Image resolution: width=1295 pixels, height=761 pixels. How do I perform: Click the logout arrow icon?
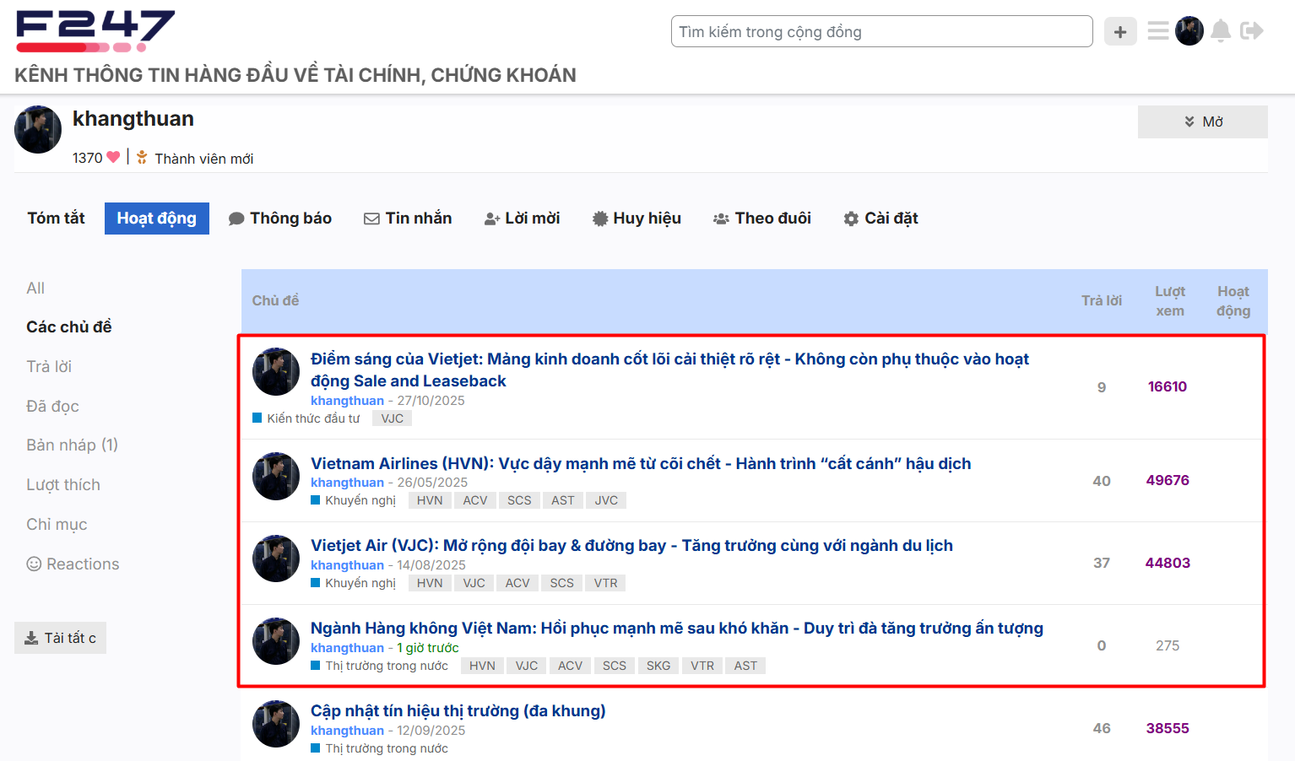click(x=1252, y=31)
